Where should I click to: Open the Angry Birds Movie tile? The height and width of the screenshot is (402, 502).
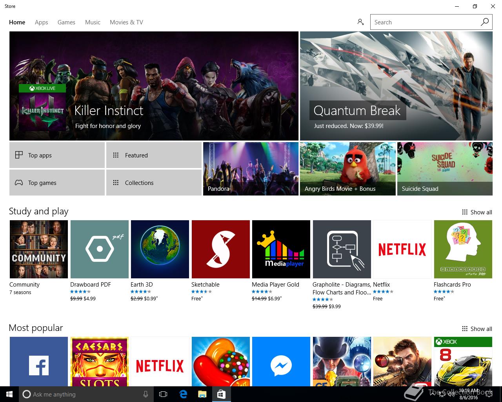click(x=347, y=169)
